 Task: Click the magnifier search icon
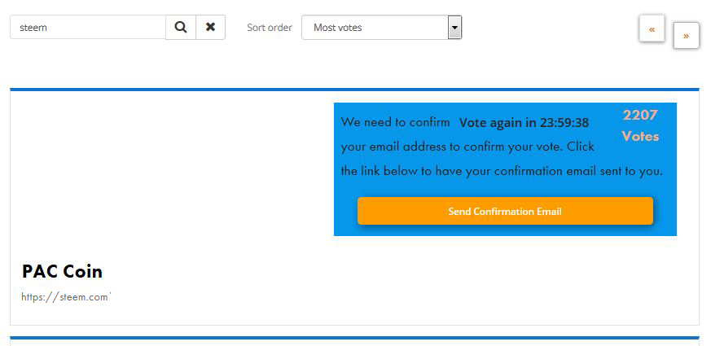click(181, 27)
